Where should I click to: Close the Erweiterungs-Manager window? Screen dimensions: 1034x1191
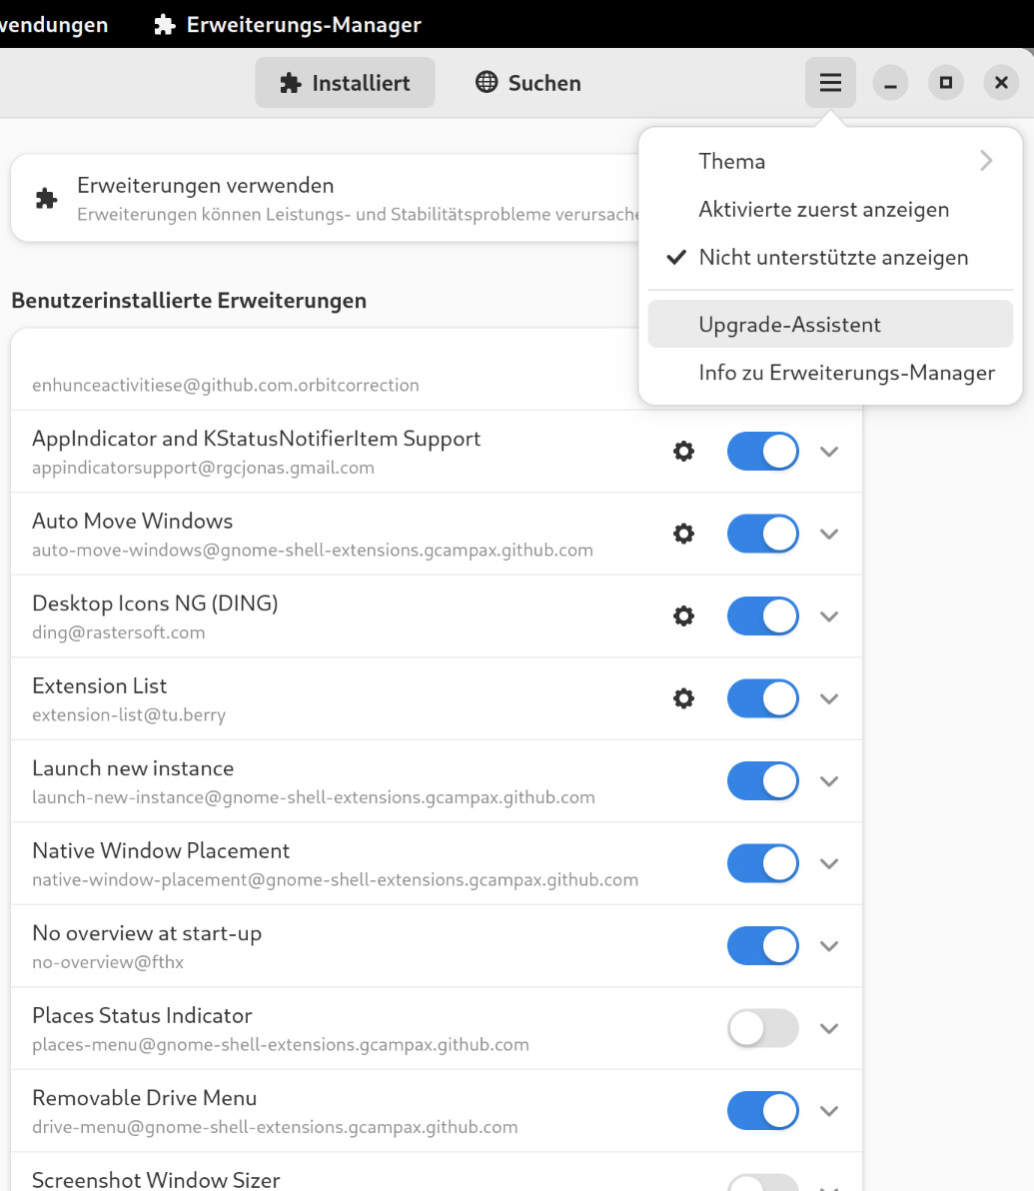click(x=1001, y=83)
